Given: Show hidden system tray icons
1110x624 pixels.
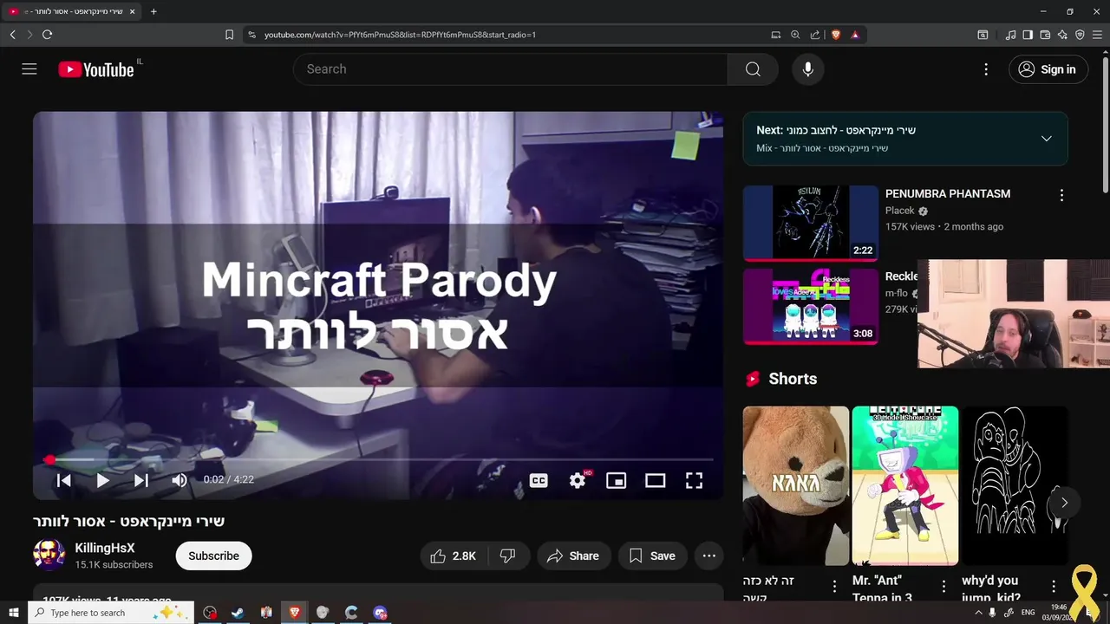Looking at the screenshot, I should tap(979, 613).
